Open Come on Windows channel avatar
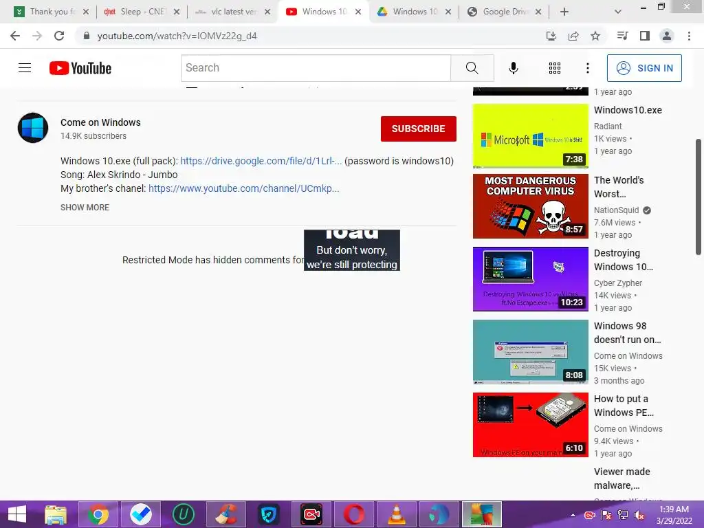704x528 pixels. tap(33, 128)
